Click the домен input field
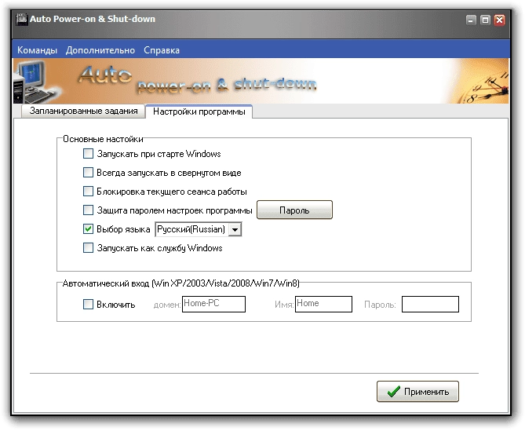525x431 pixels. point(213,304)
